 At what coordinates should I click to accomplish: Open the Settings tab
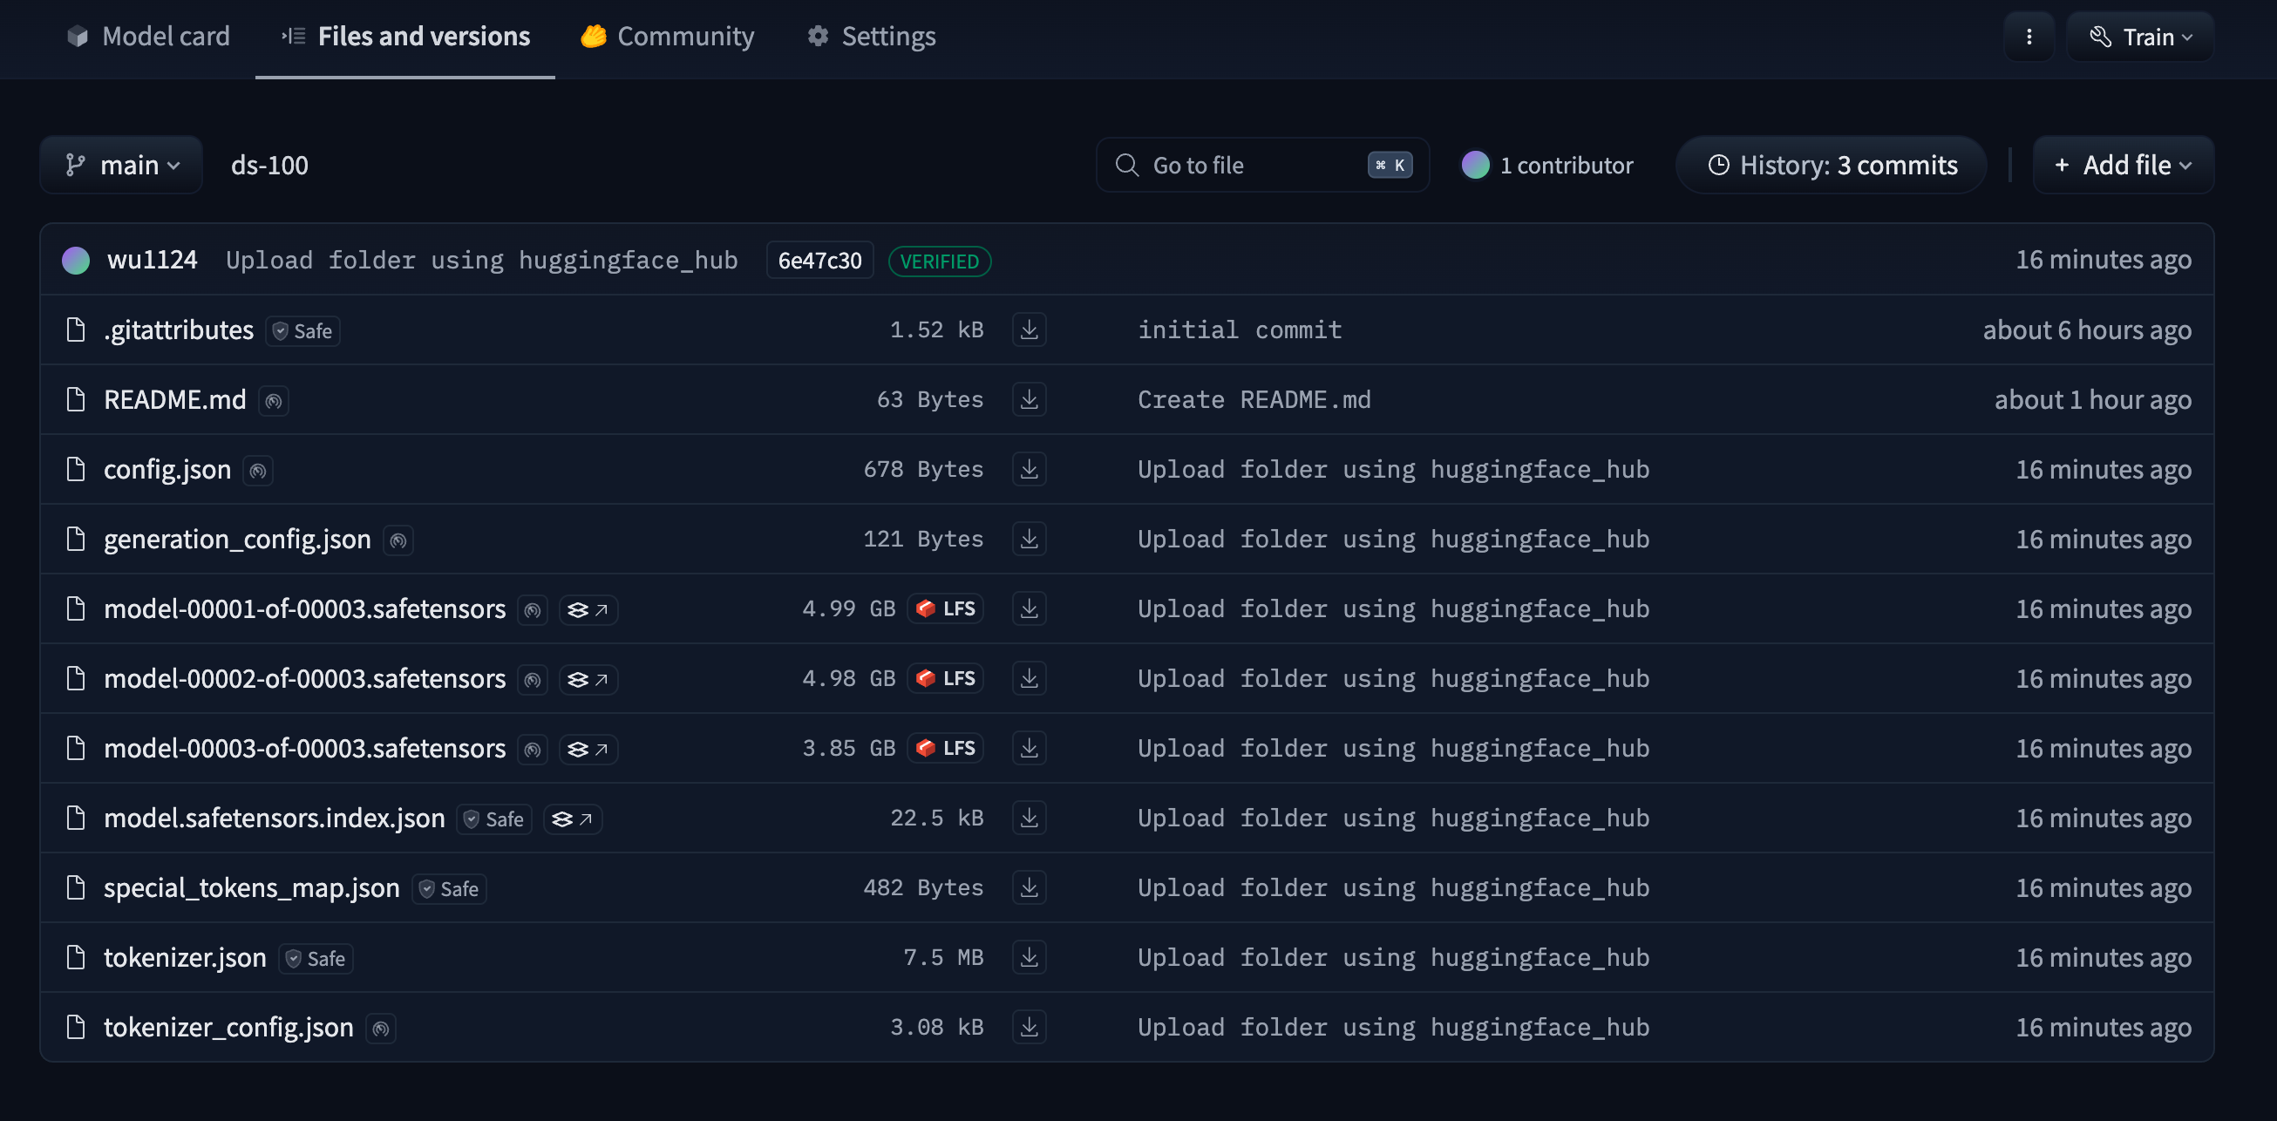tap(872, 37)
